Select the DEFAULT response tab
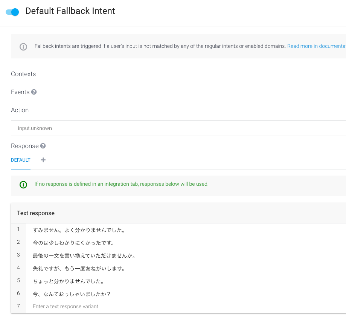346x318 pixels. tap(21, 160)
